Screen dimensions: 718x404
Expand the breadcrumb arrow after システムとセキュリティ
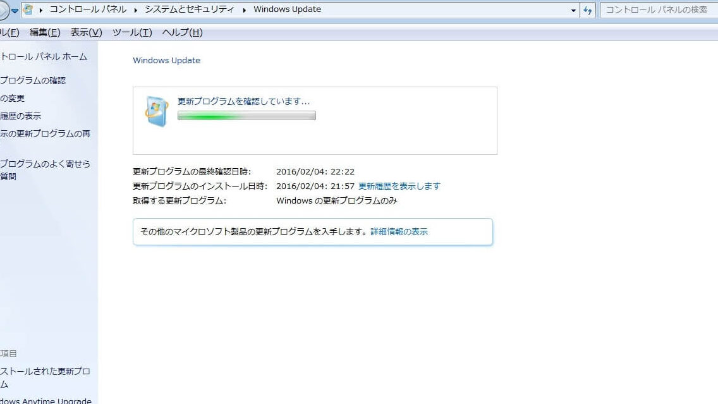click(244, 9)
